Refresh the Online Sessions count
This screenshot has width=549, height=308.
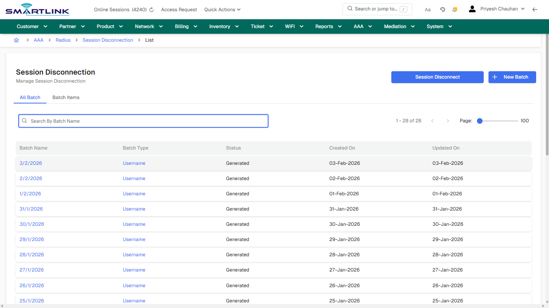click(151, 9)
